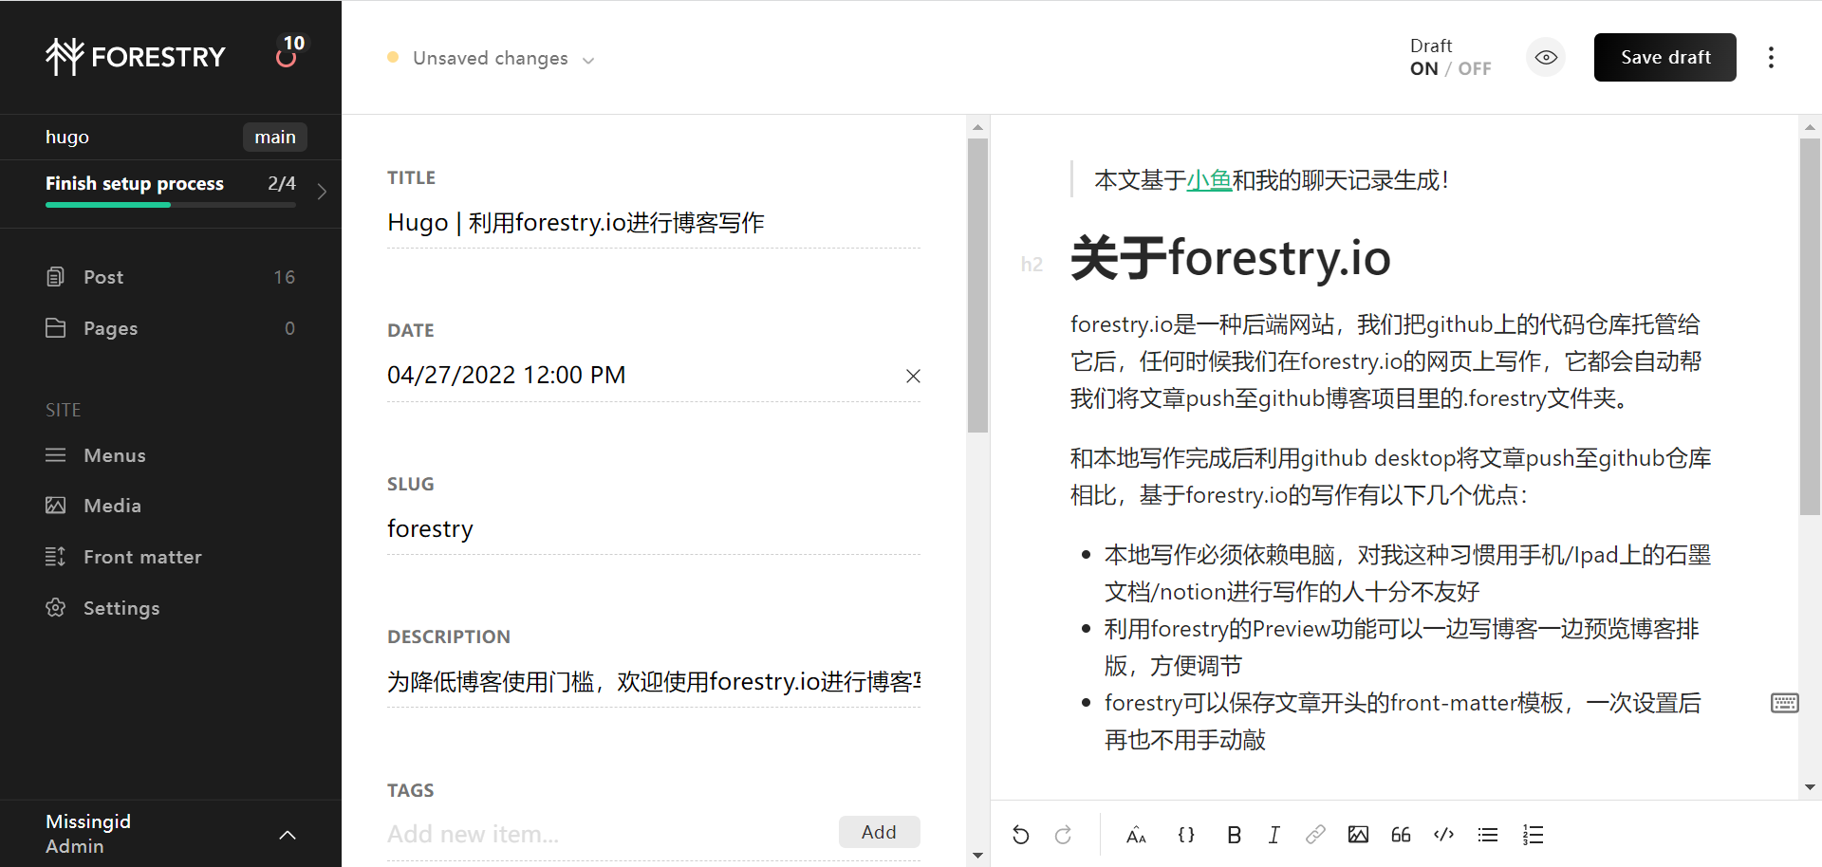The height and width of the screenshot is (867, 1822).
Task: Toggle the preview eye icon
Action: (x=1546, y=58)
